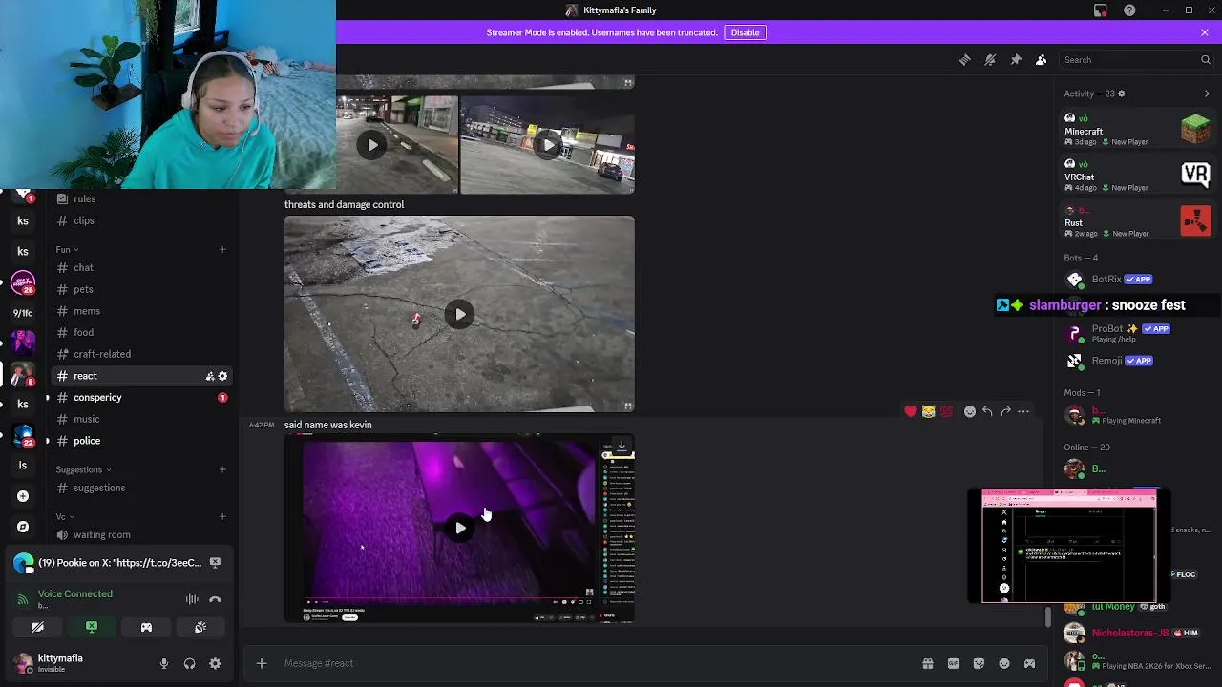
Task: Expand the conspericy channel thread arrow
Action: click(48, 397)
